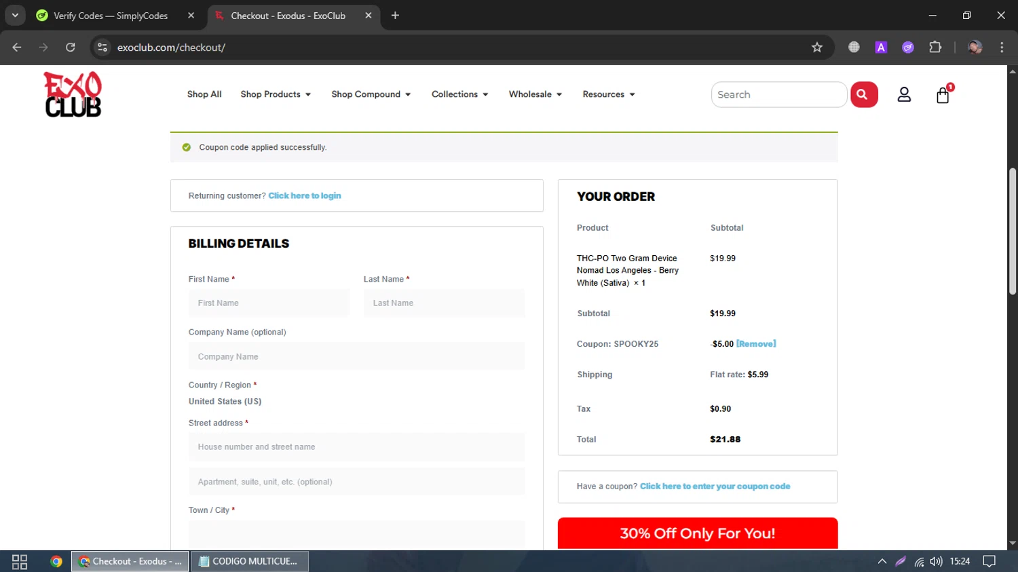This screenshot has width=1018, height=572.
Task: Click the Flat rate: $5.99 shipping text
Action: [x=739, y=375]
